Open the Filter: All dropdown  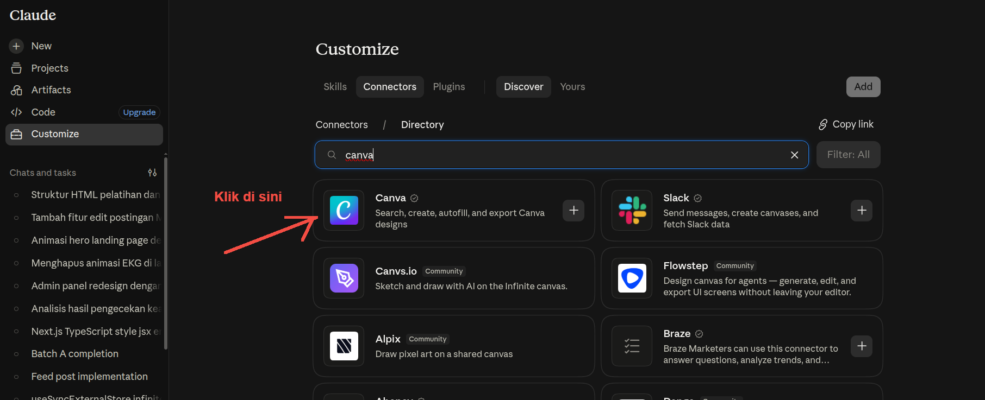849,155
